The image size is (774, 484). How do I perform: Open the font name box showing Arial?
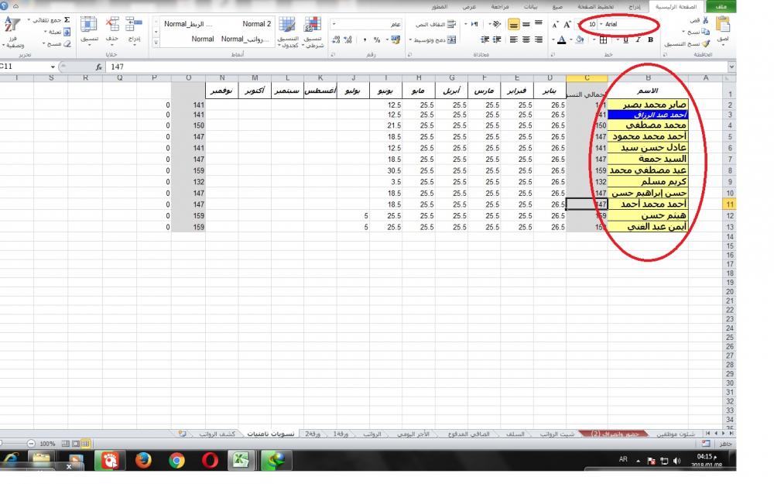click(x=628, y=24)
